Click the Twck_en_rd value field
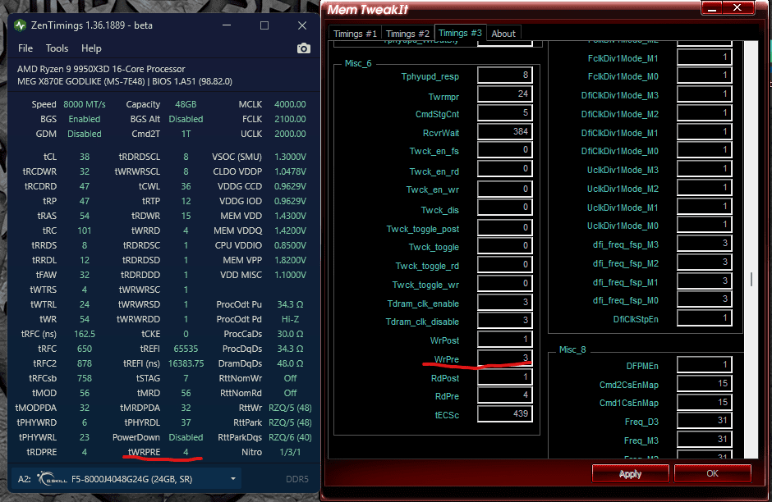This screenshot has height=502, width=772. [504, 169]
